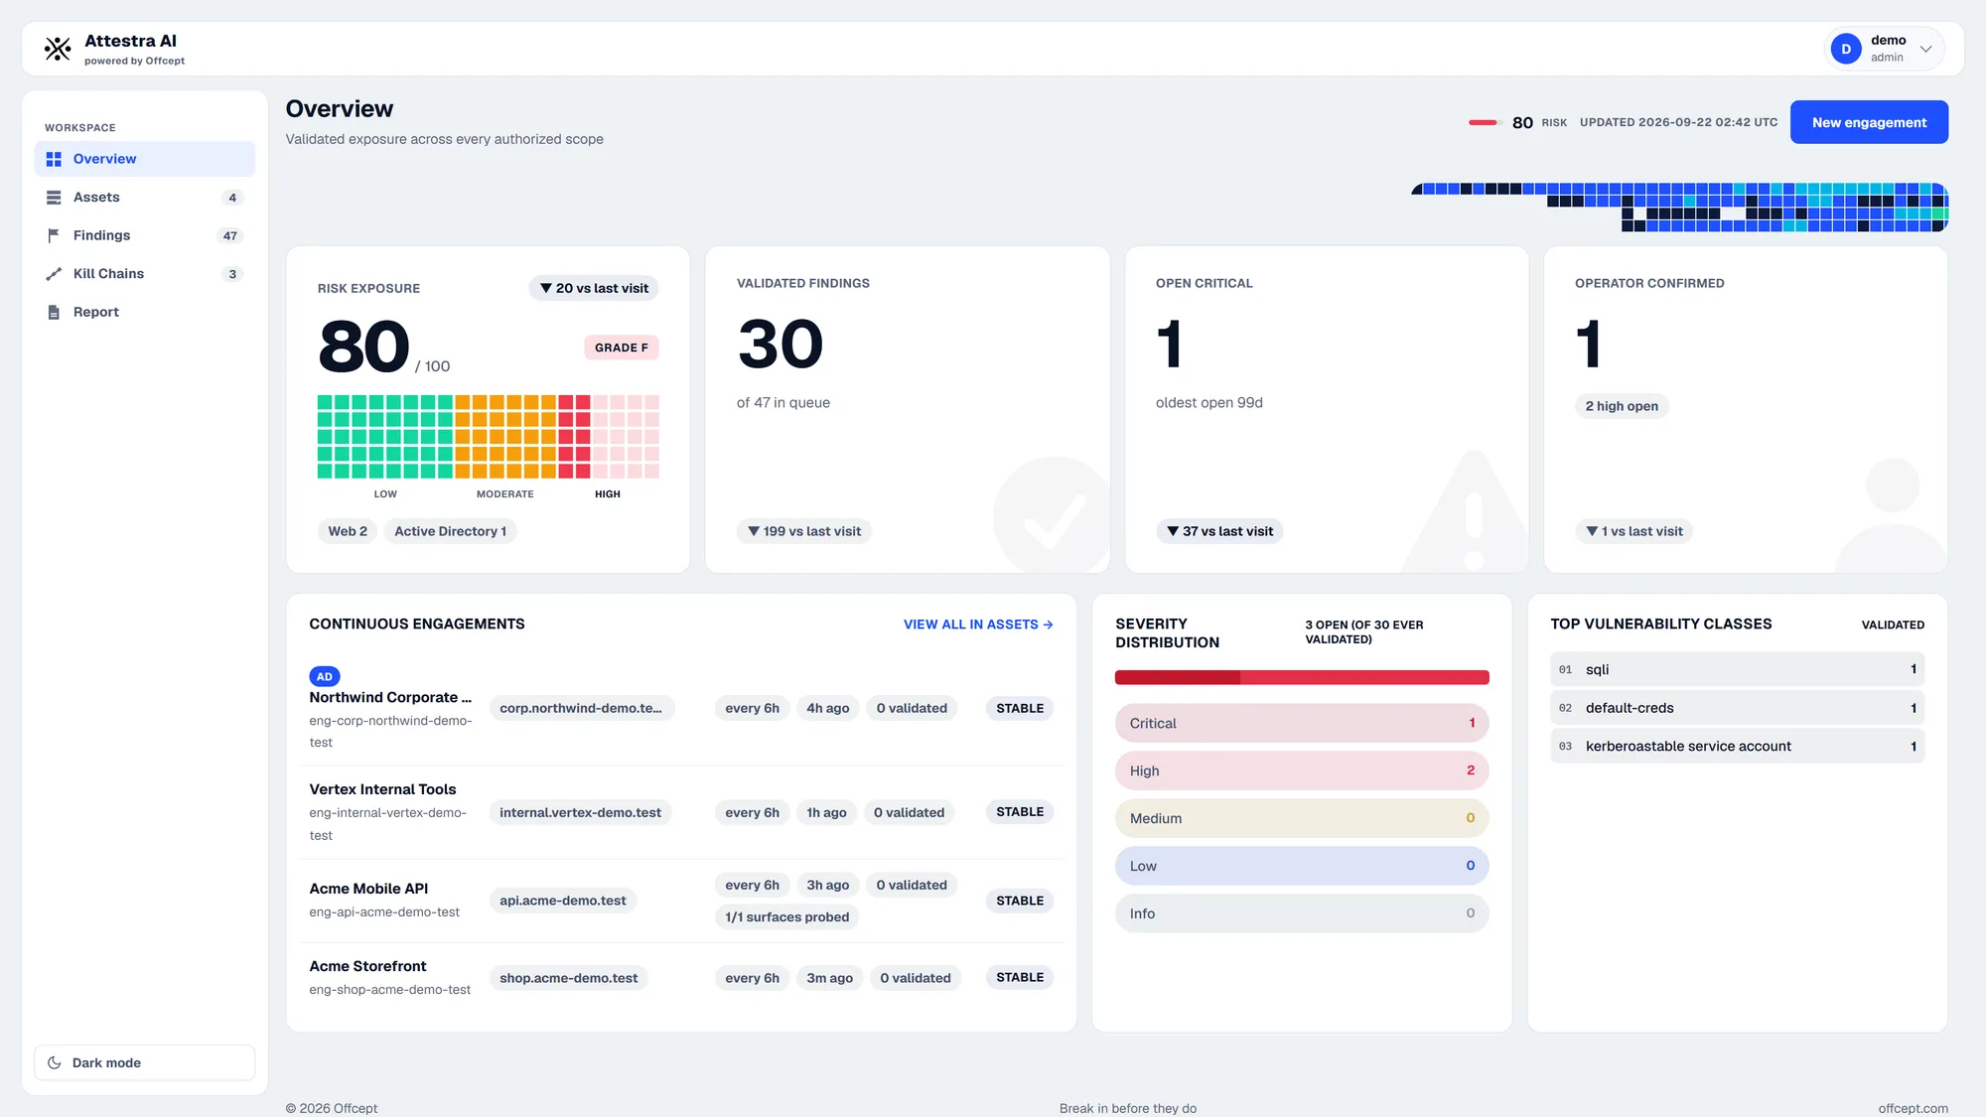Viewport: 1986px width, 1117px height.
Task: Click the Attestra AI logo icon
Action: 58,49
